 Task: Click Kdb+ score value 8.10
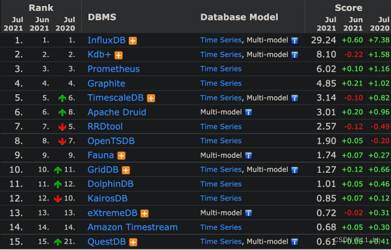click(x=326, y=55)
